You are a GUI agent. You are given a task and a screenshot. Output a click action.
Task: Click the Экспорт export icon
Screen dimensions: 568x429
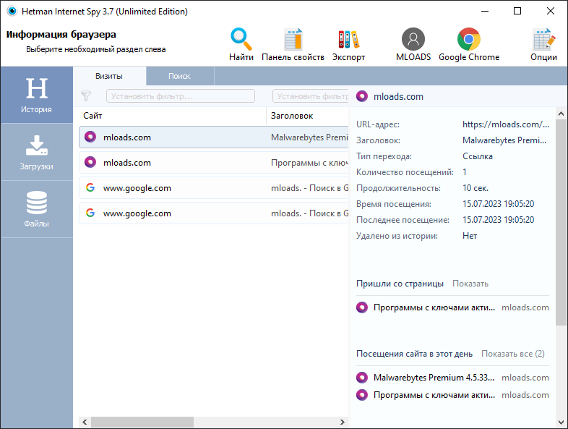pos(348,44)
